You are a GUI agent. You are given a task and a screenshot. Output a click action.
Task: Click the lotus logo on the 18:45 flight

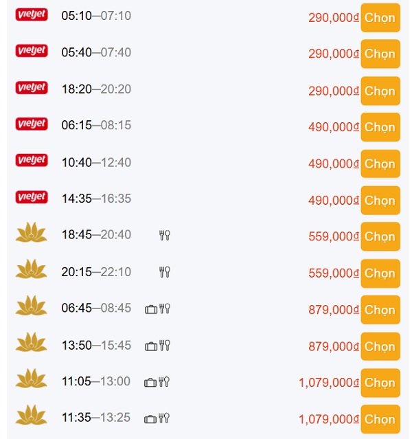coord(32,234)
